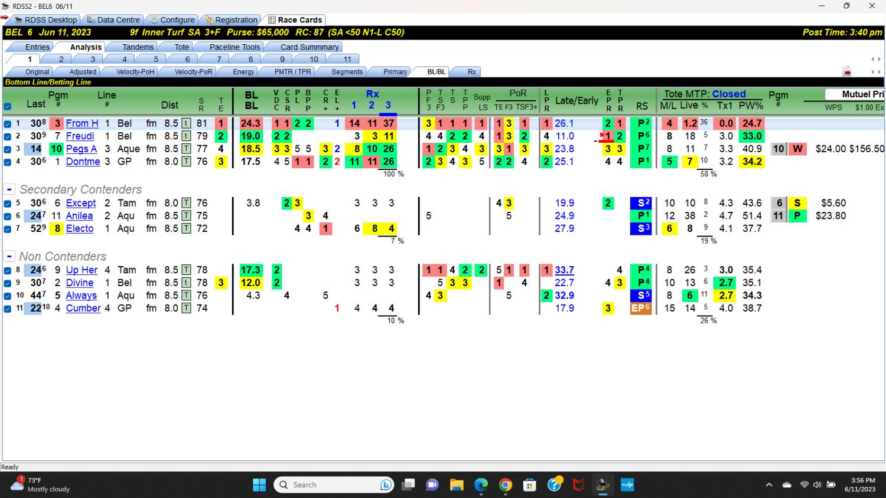This screenshot has width=886, height=498.
Task: Collapse the Secondary Contenders group
Action: (9, 189)
